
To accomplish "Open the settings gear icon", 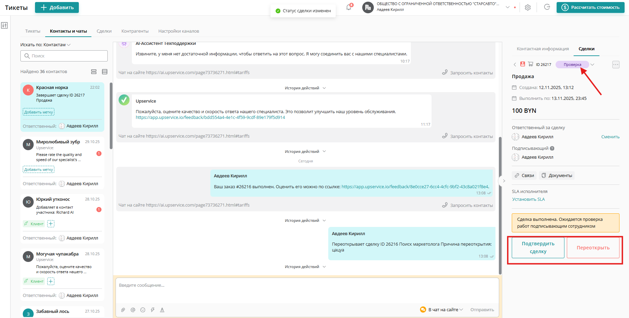I will 528,7.
